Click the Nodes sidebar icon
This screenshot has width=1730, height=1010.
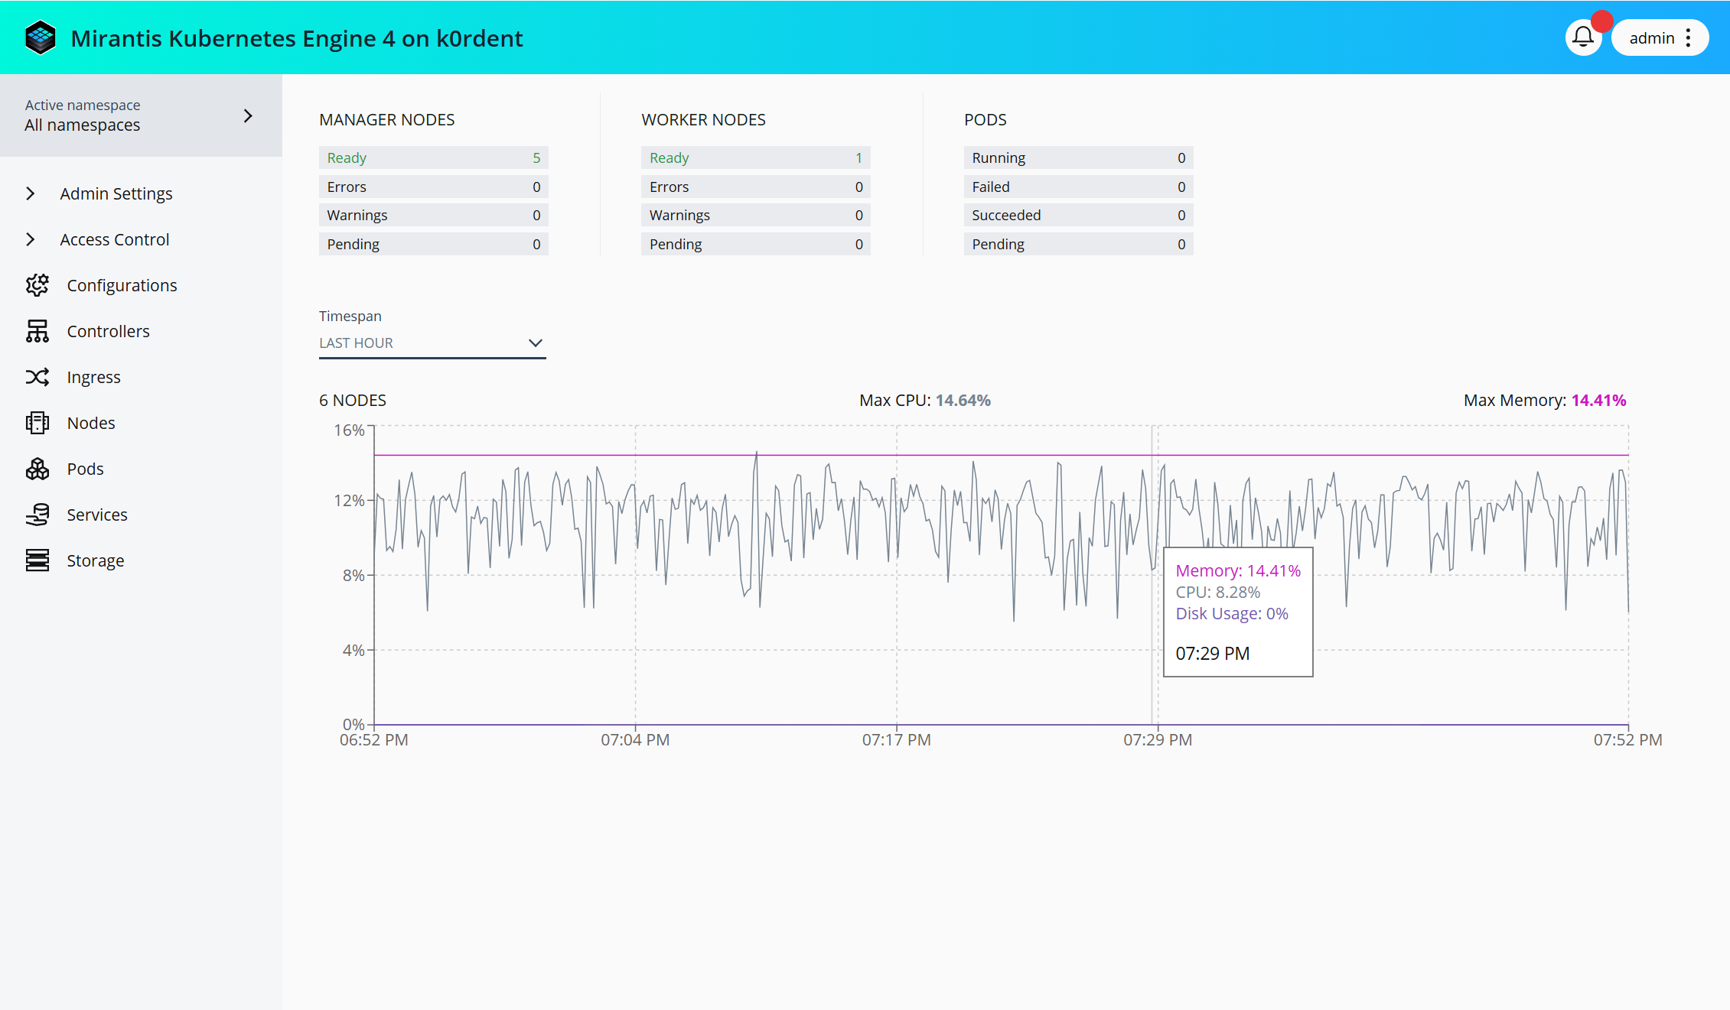click(x=37, y=423)
